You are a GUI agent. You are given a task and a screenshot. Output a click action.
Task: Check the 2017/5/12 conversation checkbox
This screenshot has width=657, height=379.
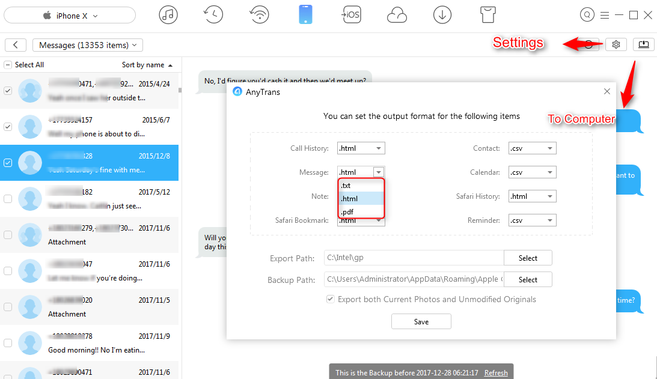point(8,198)
